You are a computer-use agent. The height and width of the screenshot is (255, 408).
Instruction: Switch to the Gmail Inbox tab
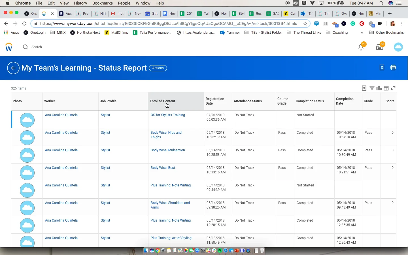117,14
